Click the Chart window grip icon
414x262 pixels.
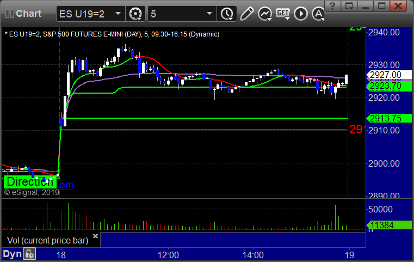tap(9, 14)
